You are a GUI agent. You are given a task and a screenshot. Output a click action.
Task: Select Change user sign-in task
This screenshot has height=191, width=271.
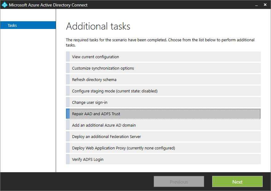coord(163,102)
